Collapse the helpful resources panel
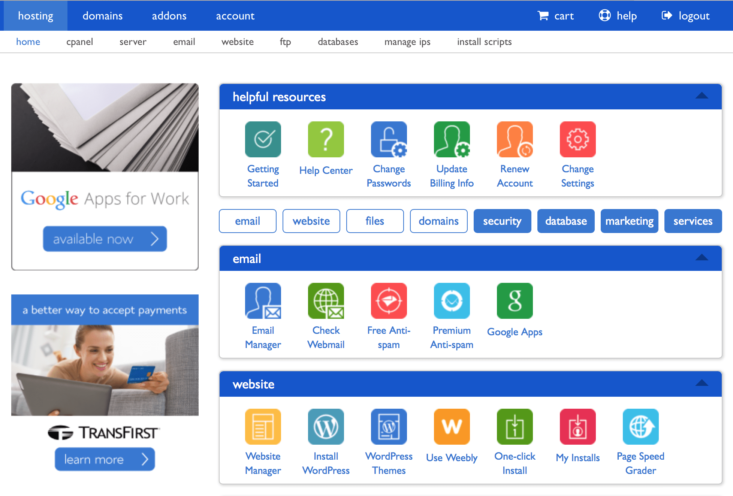The height and width of the screenshot is (496, 733). 702,96
